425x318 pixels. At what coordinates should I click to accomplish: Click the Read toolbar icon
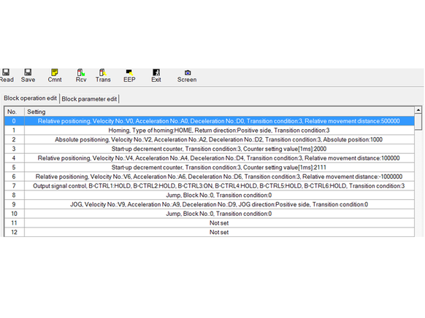6,72
